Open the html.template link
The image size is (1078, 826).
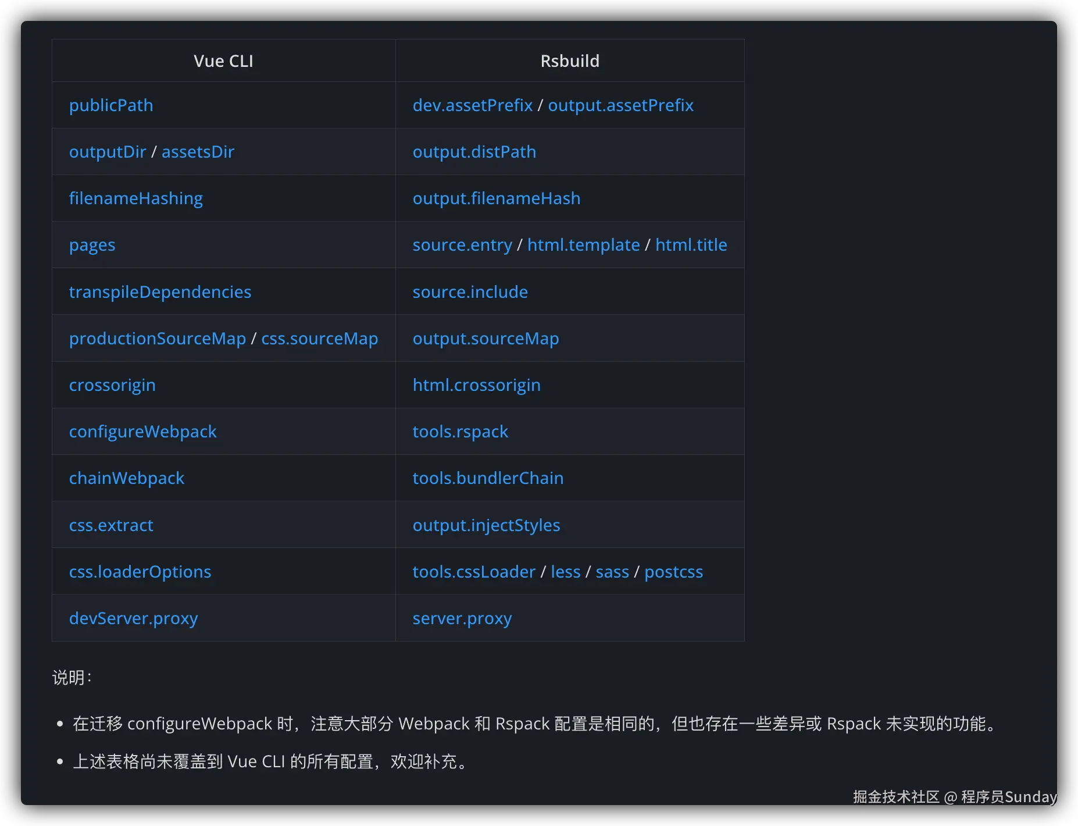point(584,245)
